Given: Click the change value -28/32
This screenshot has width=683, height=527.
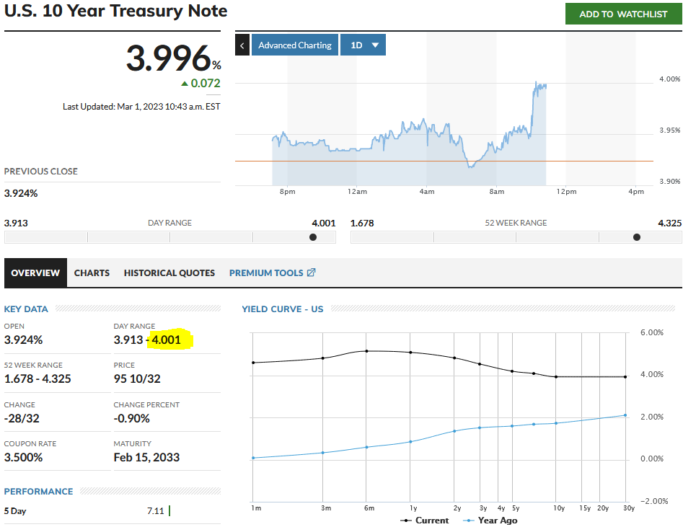Looking at the screenshot, I should pos(22,419).
